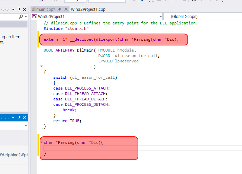Screen dimensions: 242x174
Task: Toggle auto-hide pin on top-left panel
Action: [x=19, y=9]
